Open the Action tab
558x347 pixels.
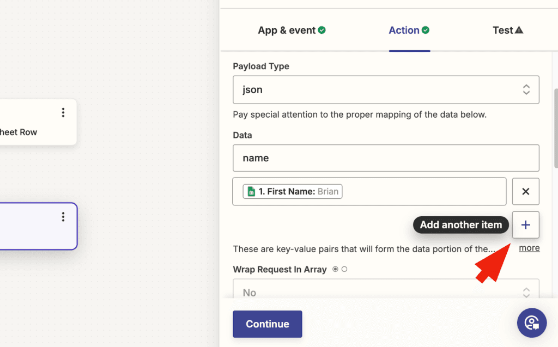coord(404,31)
